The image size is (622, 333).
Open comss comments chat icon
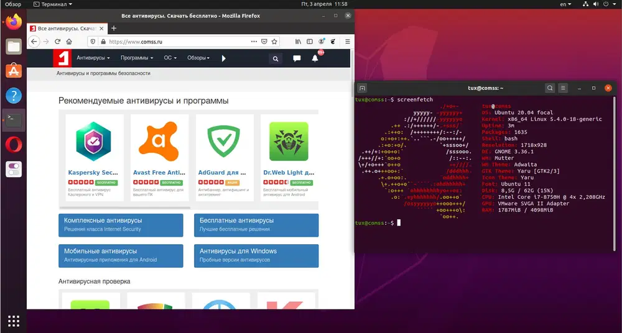coord(297,58)
